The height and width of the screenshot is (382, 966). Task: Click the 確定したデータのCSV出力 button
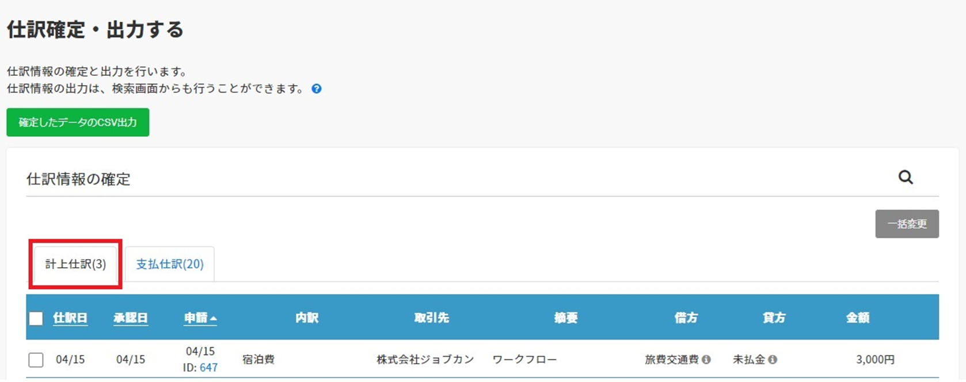[78, 122]
